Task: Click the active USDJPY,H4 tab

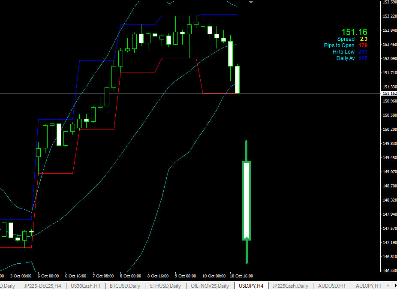Action: click(x=251, y=286)
